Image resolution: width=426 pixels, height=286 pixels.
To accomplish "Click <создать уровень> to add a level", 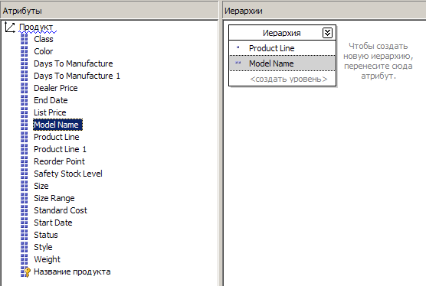I will click(289, 80).
